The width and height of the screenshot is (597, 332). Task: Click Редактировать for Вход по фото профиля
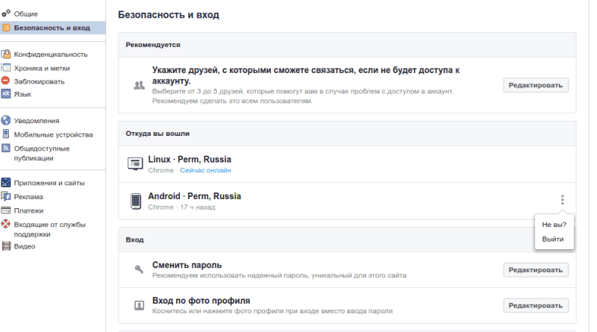pos(536,305)
